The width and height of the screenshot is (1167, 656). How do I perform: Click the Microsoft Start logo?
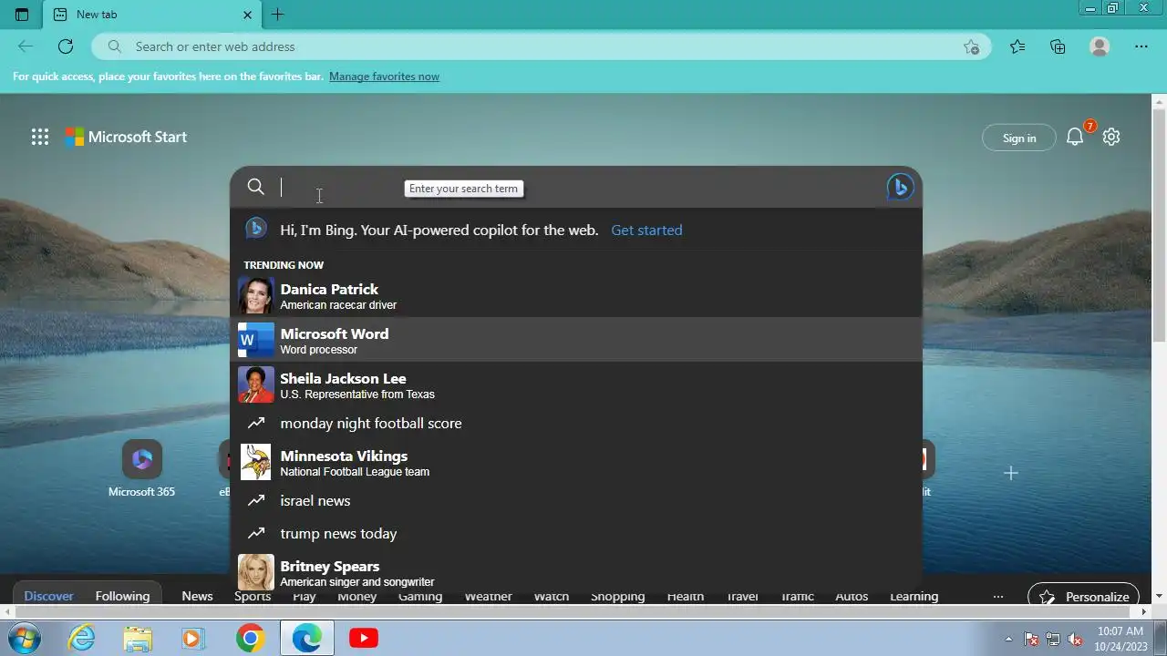point(126,137)
